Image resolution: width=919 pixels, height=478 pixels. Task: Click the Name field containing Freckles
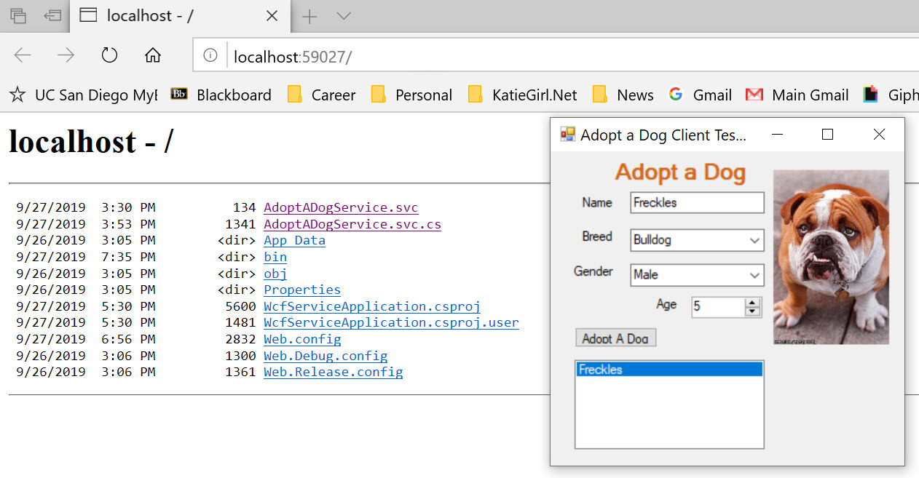(x=697, y=202)
